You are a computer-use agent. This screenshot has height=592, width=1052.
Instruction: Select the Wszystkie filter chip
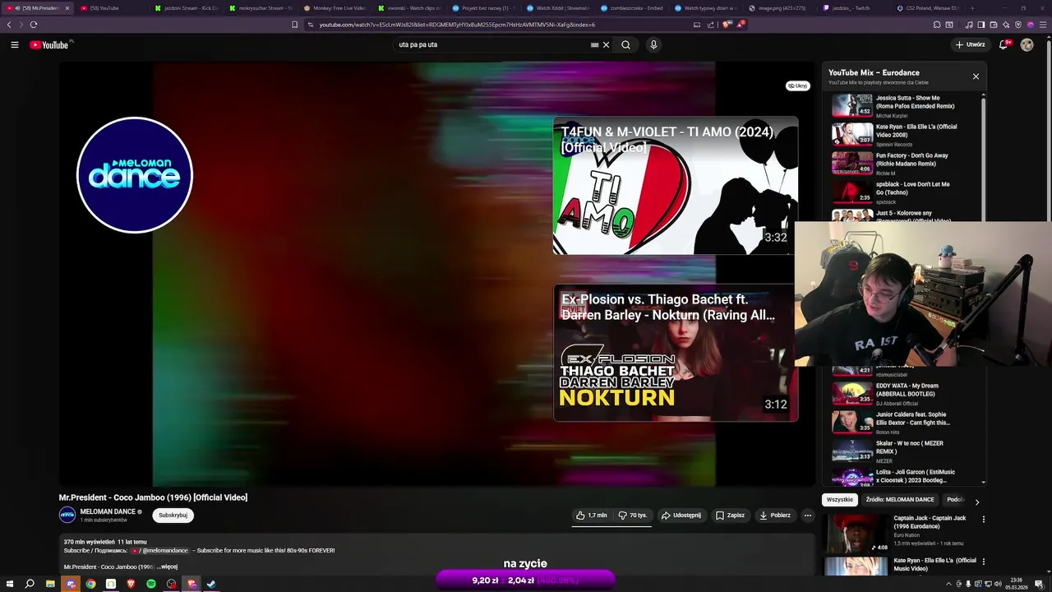pos(840,499)
